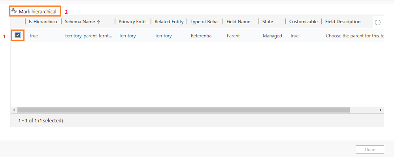Click the horizontal scrollbar right arrow
Screen dimensions: 394x157
[x=381, y=110]
